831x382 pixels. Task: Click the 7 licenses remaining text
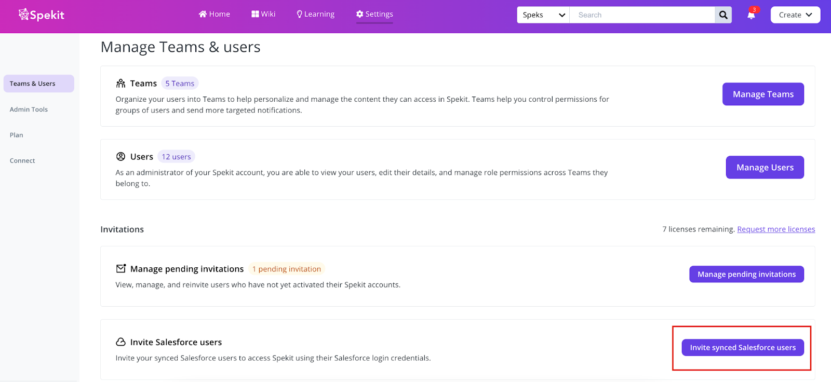(x=699, y=229)
